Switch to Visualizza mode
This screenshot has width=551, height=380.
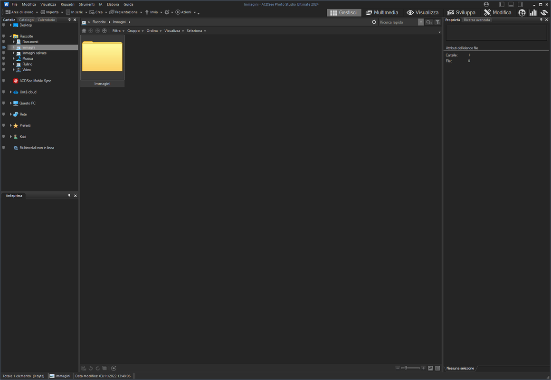422,13
